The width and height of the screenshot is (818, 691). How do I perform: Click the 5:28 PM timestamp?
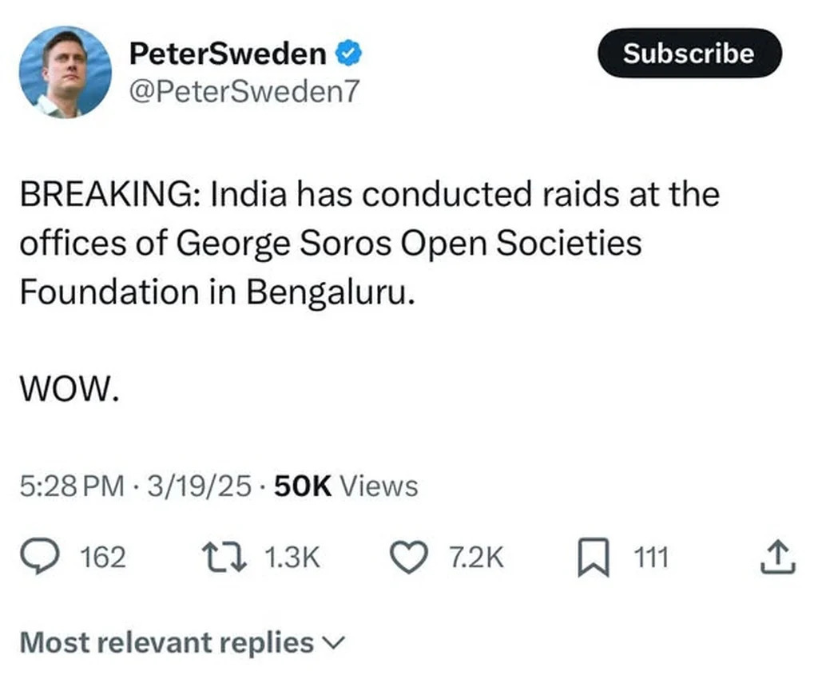72,485
